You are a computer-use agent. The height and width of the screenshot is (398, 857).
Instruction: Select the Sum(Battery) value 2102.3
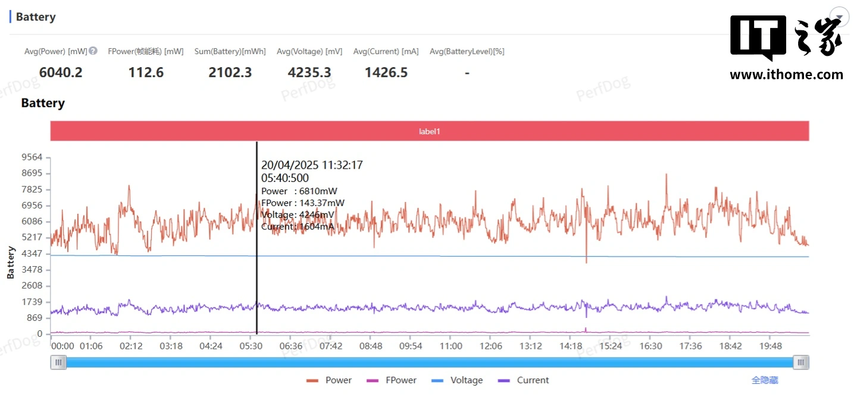(x=230, y=72)
